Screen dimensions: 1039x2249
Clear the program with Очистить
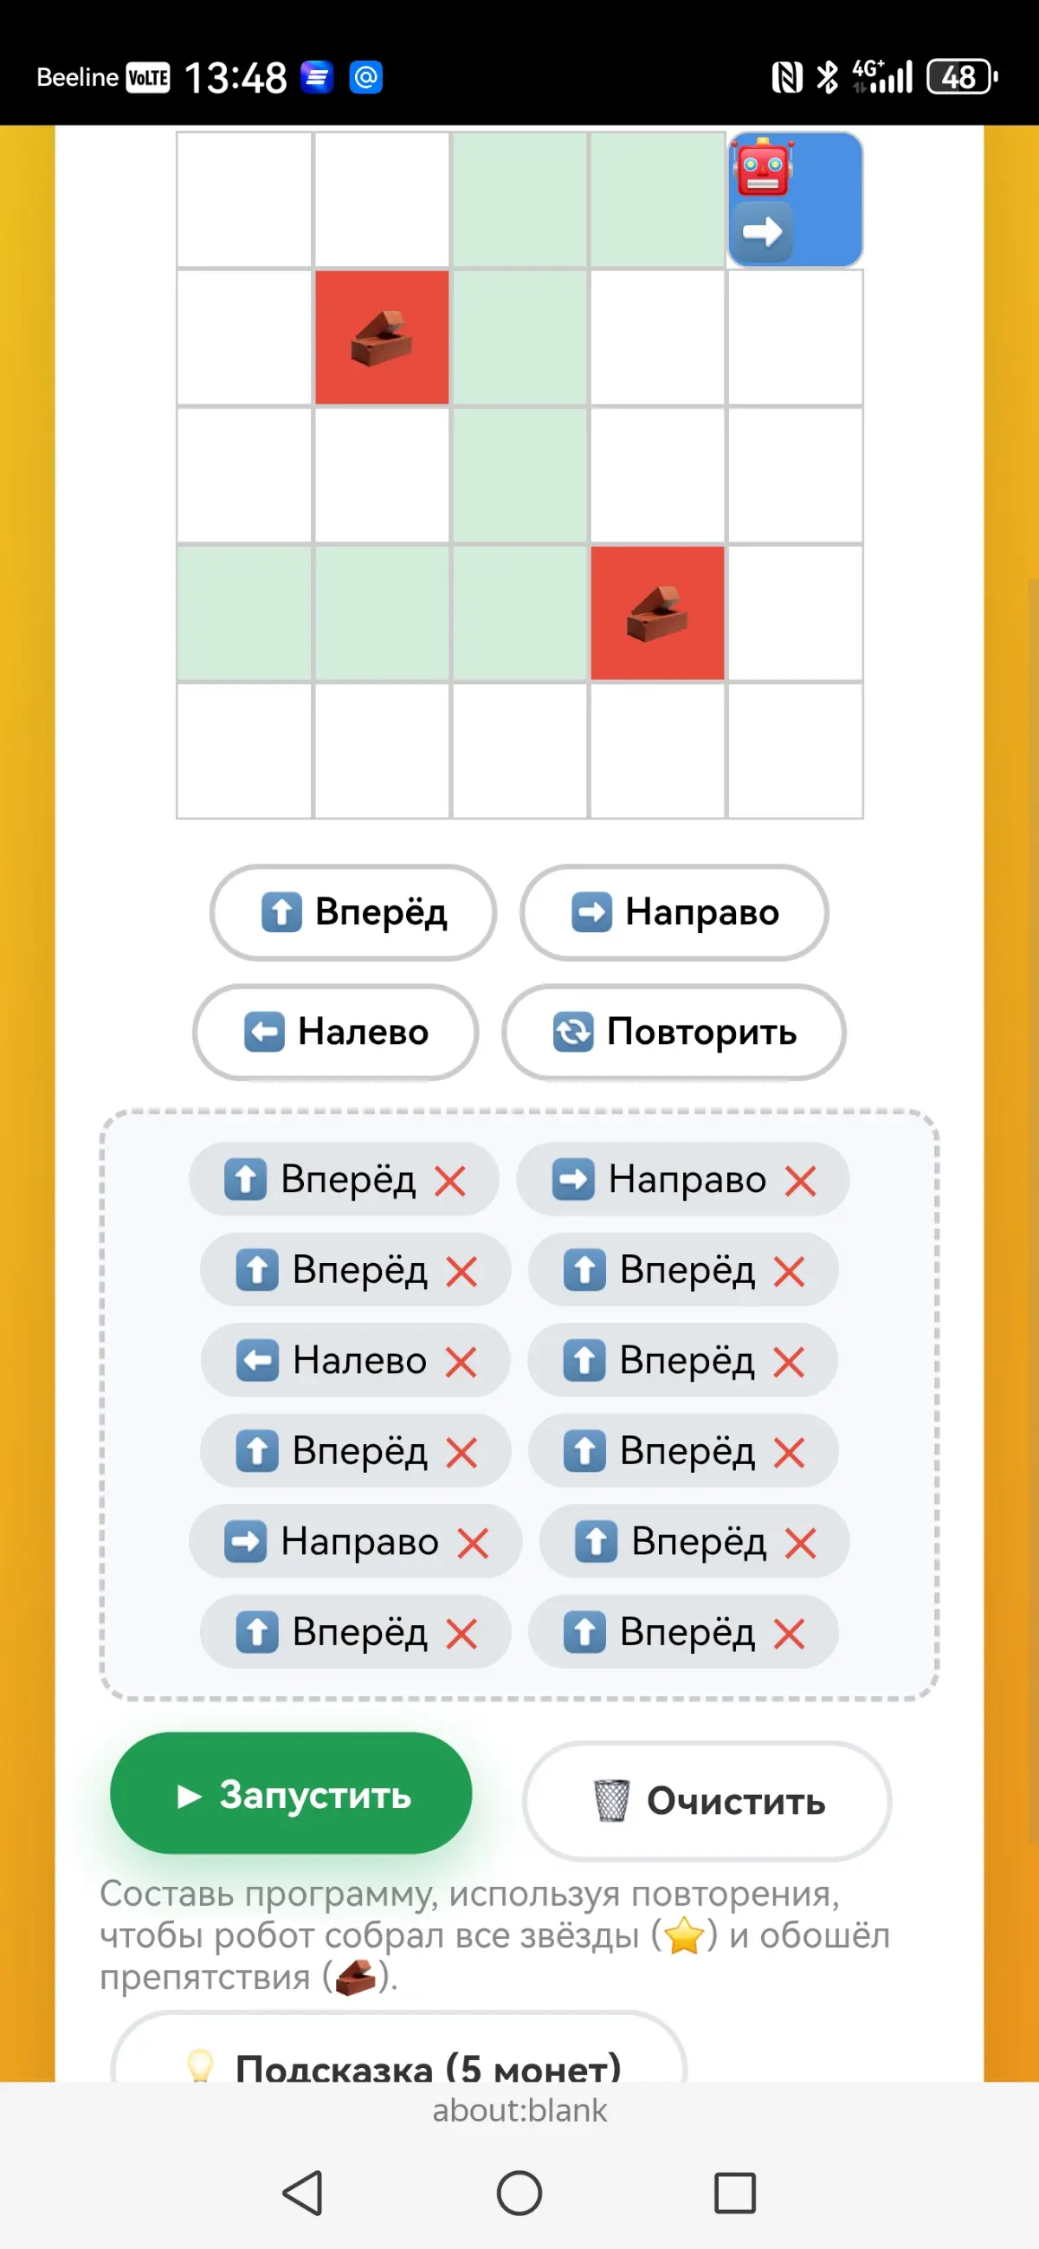[707, 1800]
